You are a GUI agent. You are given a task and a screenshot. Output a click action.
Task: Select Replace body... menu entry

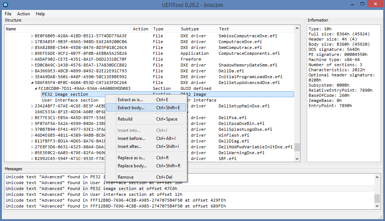(146, 166)
